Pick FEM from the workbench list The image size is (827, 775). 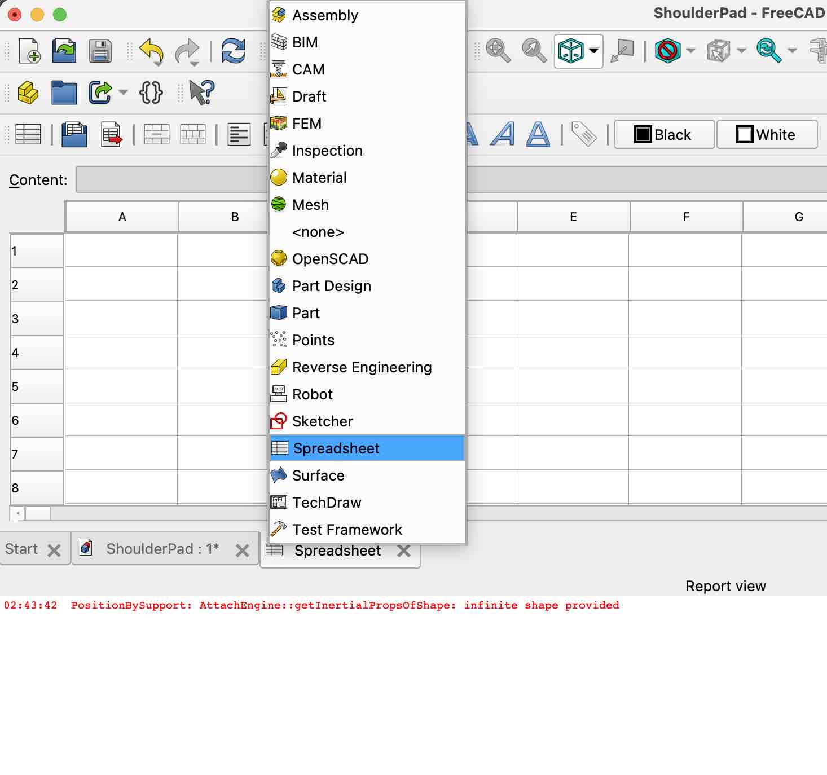point(367,124)
